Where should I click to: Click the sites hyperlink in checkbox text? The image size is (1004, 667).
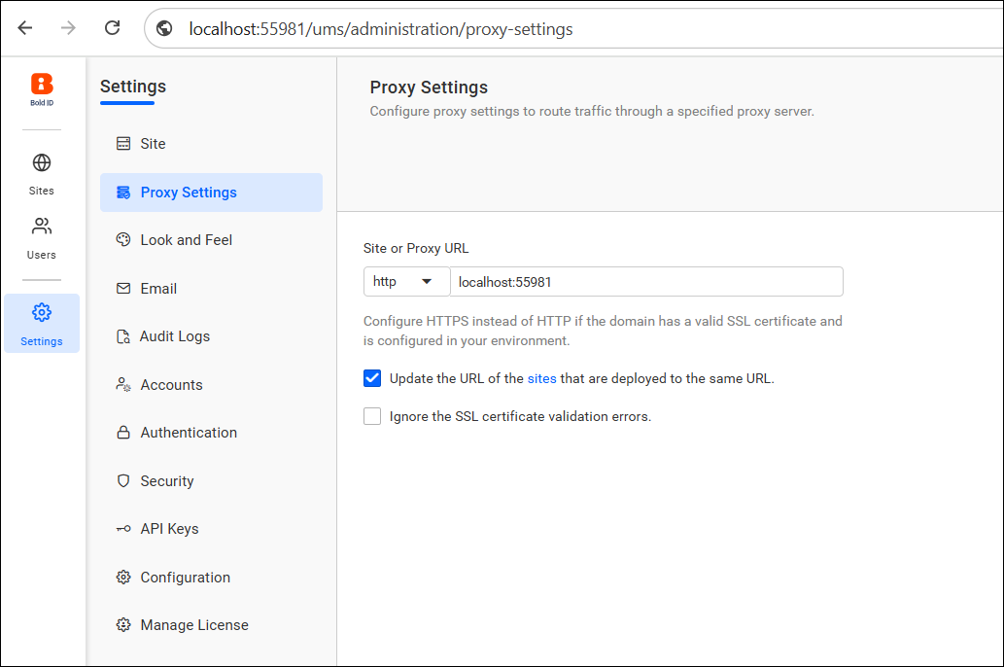point(541,378)
